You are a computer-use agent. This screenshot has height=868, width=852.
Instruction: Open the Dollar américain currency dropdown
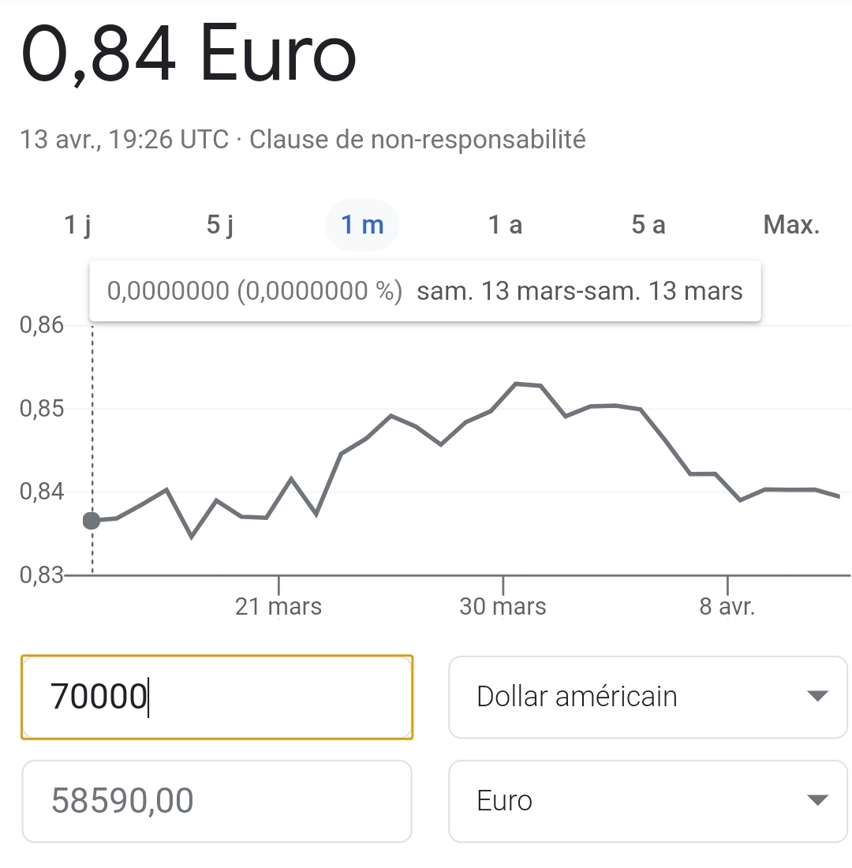tap(647, 697)
